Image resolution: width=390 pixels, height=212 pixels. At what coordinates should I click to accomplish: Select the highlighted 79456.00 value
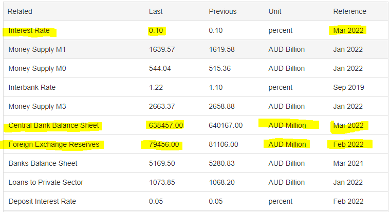164,144
